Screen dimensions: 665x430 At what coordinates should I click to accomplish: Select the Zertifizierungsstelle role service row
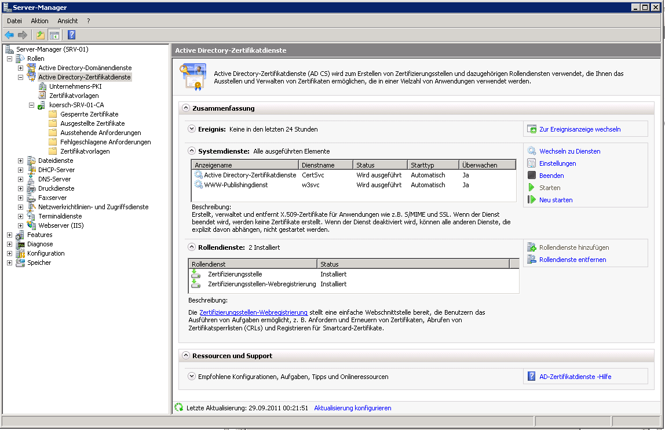click(354, 274)
